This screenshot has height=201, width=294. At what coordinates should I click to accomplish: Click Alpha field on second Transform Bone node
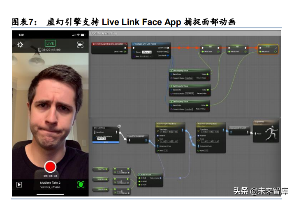206,151
